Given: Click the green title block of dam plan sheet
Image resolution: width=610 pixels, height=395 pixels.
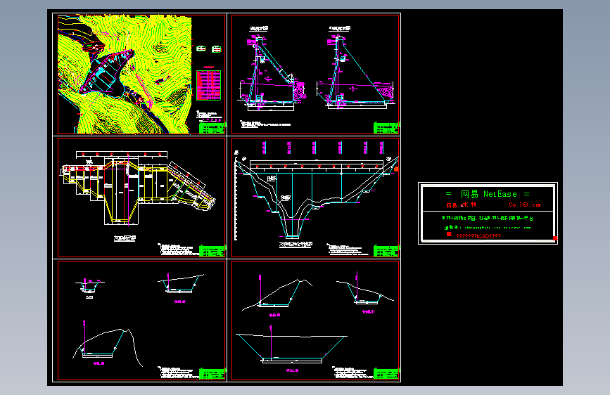Looking at the screenshot, I should click(212, 251).
